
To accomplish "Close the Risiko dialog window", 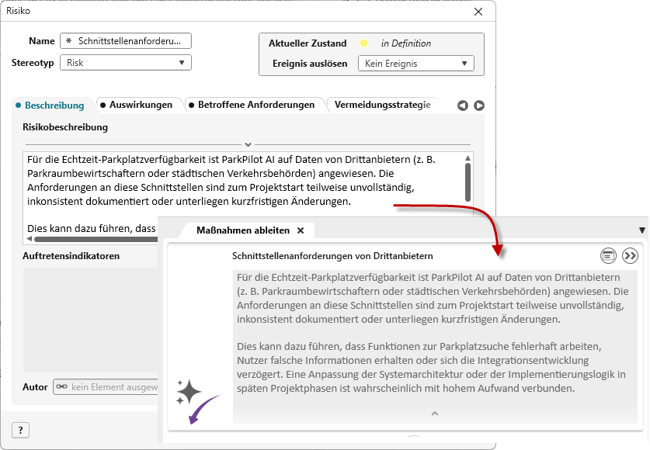I will coord(478,11).
